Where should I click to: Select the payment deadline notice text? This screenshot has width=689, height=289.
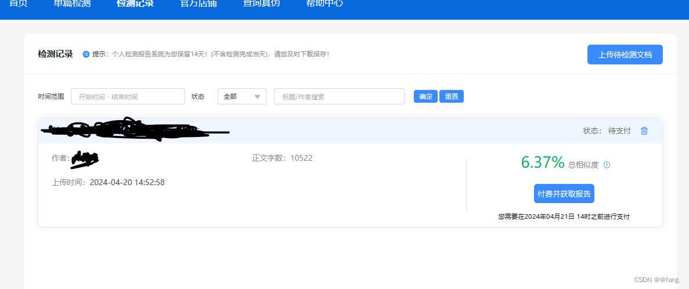pyautogui.click(x=564, y=217)
